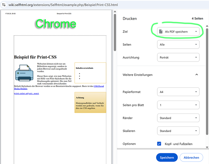Open the Skalieren dropdown set to Standard

(178, 131)
